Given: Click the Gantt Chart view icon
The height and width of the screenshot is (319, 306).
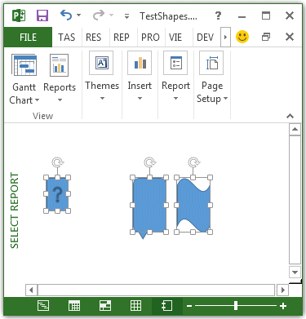Looking at the screenshot, I should click(x=24, y=65).
